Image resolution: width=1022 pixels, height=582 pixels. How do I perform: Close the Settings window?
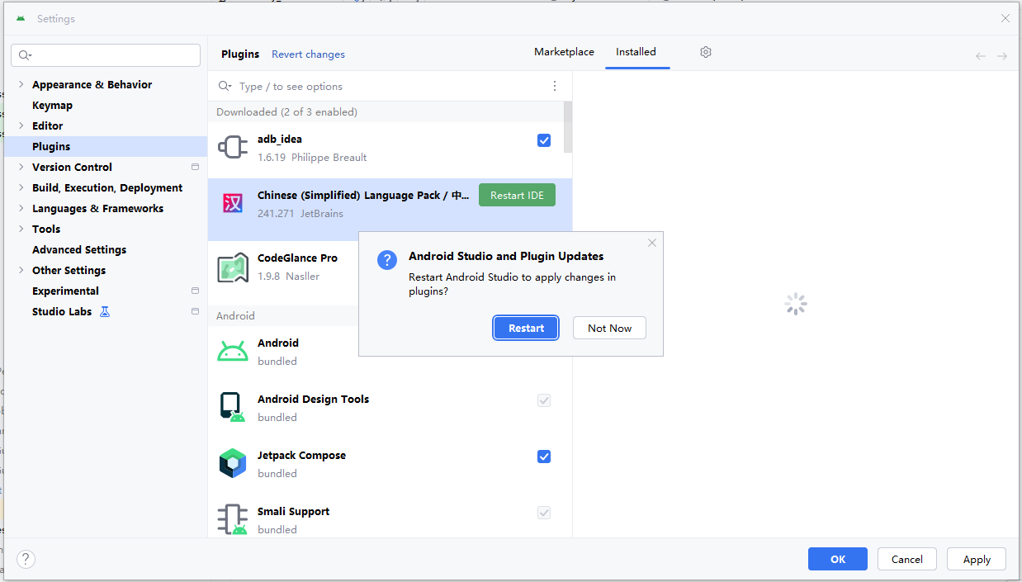pos(1005,18)
